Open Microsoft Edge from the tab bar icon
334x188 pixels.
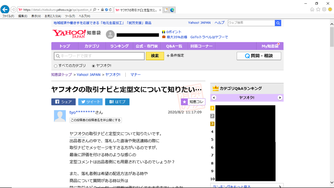172,10
